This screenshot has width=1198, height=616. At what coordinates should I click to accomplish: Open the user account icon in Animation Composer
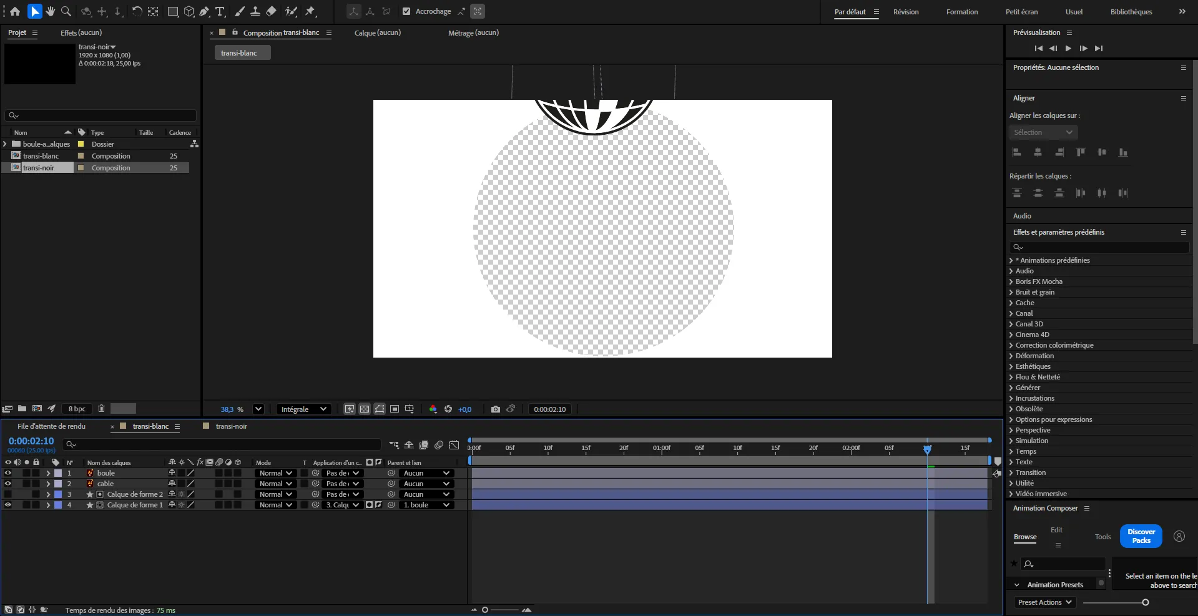tap(1179, 536)
